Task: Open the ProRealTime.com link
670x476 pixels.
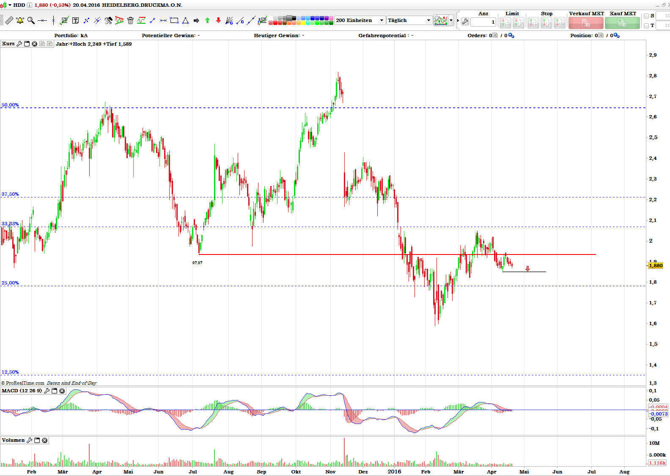Action: [25, 383]
